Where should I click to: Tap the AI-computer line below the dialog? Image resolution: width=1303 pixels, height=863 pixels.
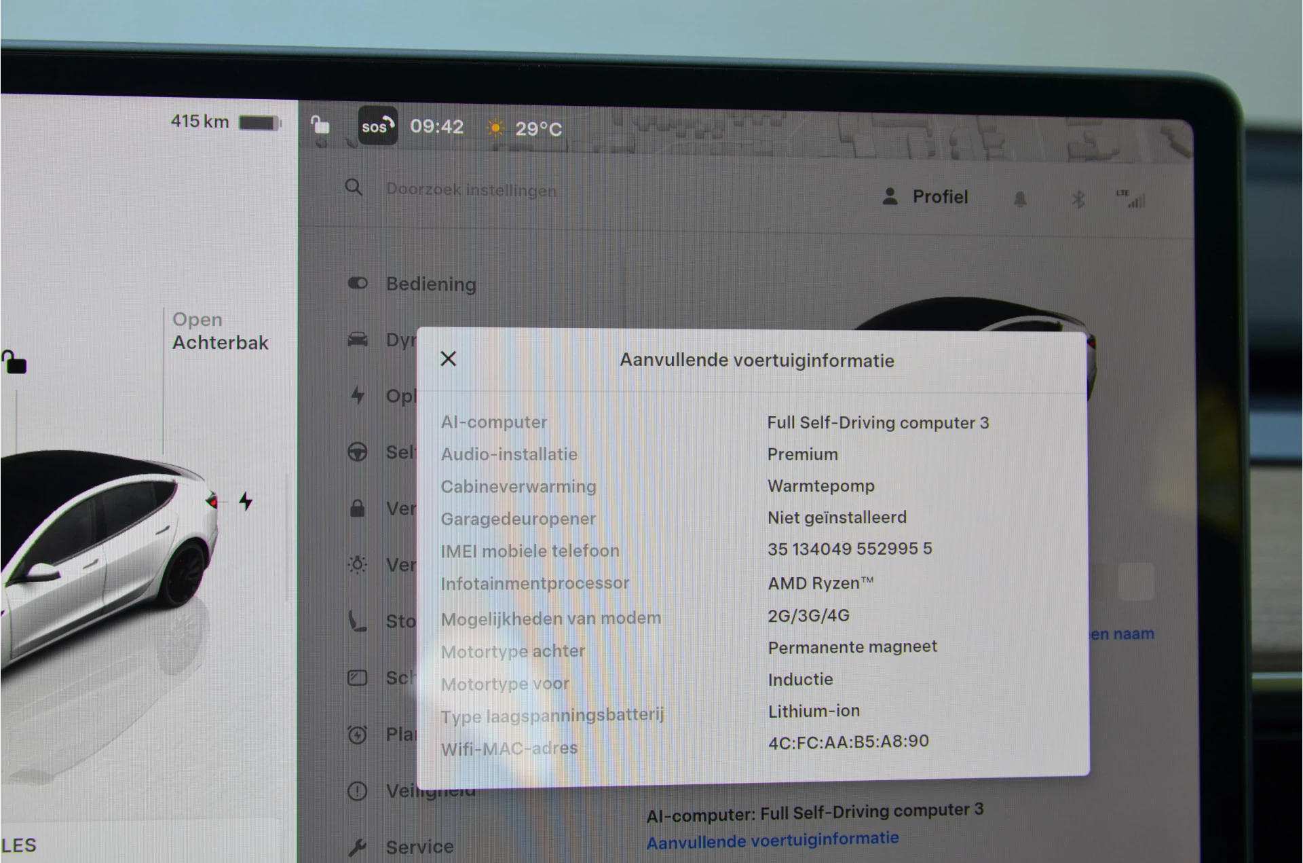pos(814,812)
